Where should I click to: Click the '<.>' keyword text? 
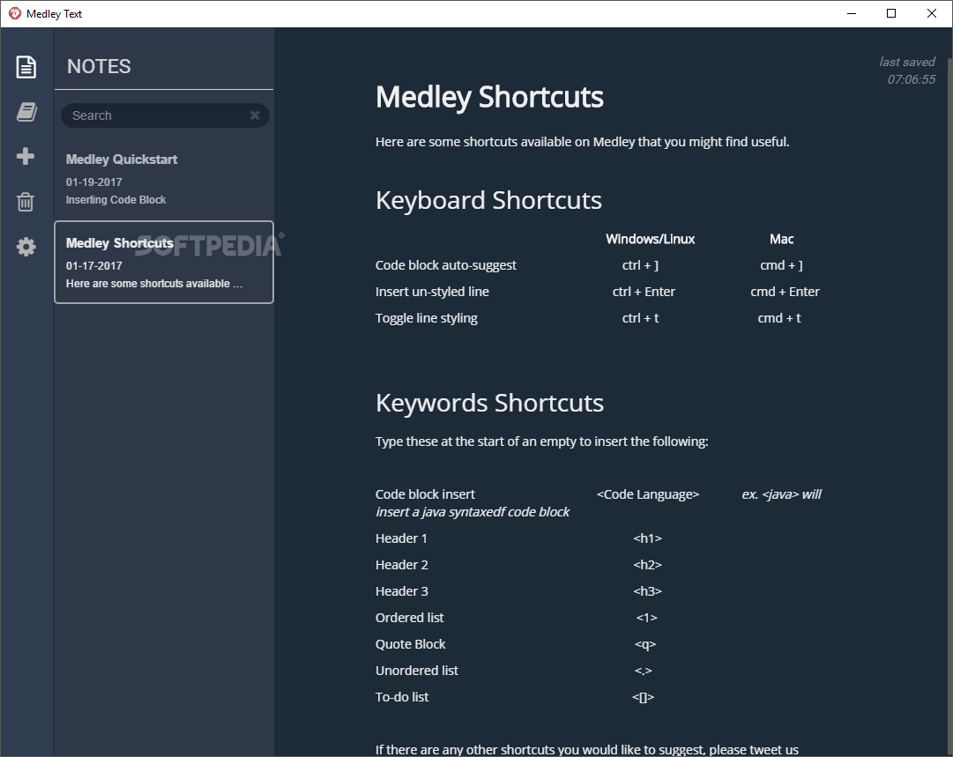[x=643, y=670]
